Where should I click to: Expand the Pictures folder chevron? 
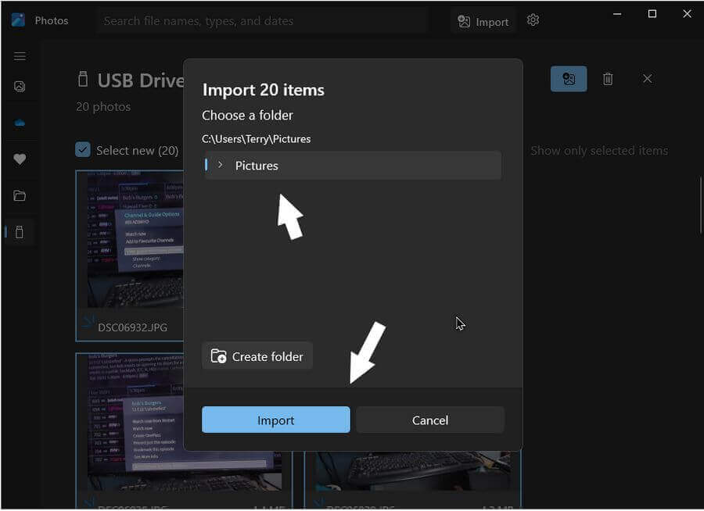point(221,165)
